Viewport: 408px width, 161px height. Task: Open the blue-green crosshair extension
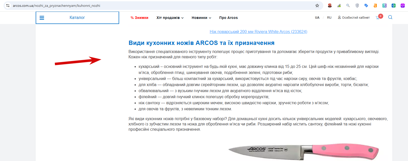click(x=394, y=6)
